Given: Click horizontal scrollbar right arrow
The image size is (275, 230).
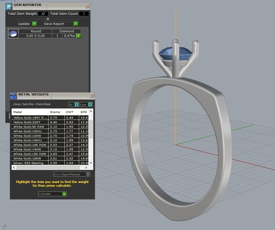Looking at the screenshot, I should click(86, 168).
